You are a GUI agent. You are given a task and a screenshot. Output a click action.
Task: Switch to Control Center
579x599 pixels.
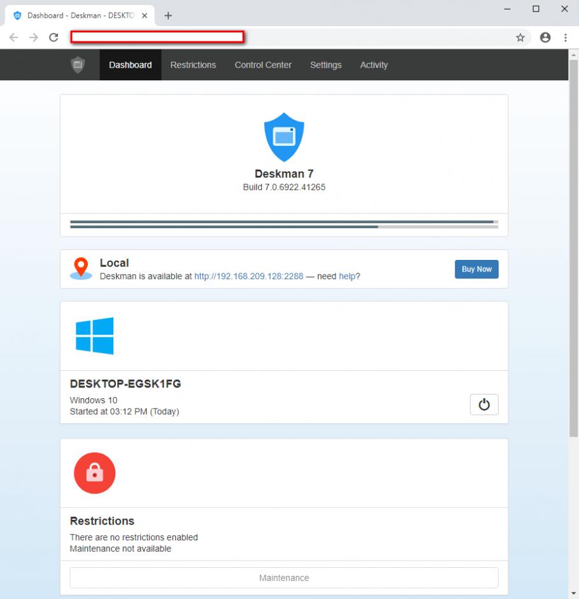pos(263,65)
